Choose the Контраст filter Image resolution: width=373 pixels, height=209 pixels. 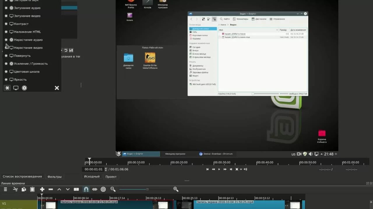[x=21, y=24]
